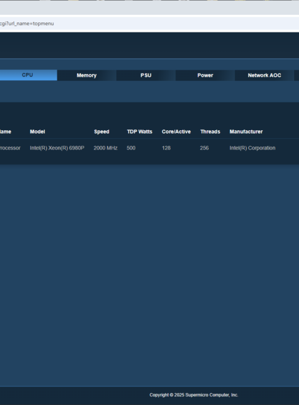
Task: Select the 2000 MHz speed value
Action: pyautogui.click(x=106, y=148)
